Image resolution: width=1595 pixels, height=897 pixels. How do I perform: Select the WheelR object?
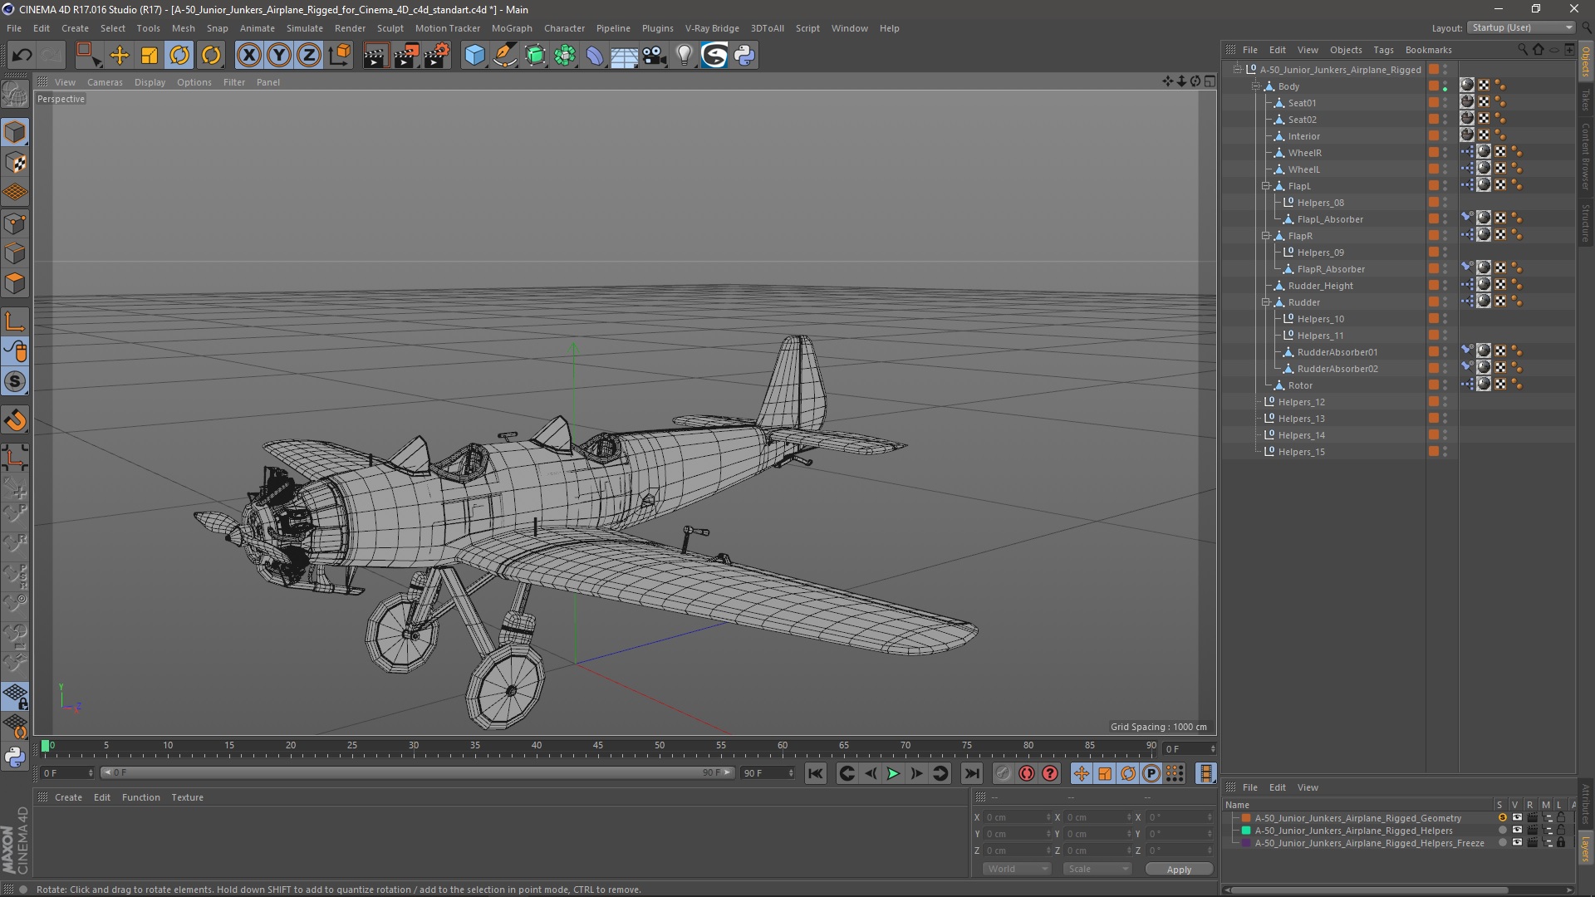pyautogui.click(x=1304, y=153)
